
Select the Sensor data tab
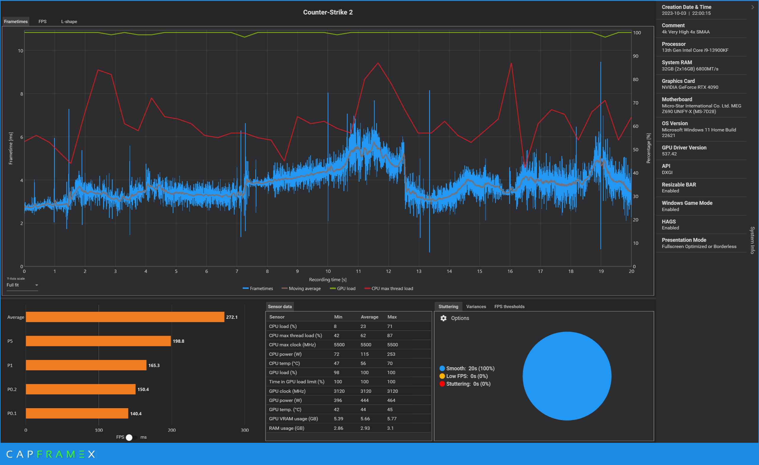[x=280, y=307]
